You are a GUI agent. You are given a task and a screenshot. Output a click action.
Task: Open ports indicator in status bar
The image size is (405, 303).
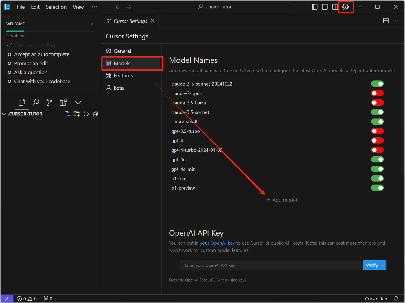(x=48, y=299)
